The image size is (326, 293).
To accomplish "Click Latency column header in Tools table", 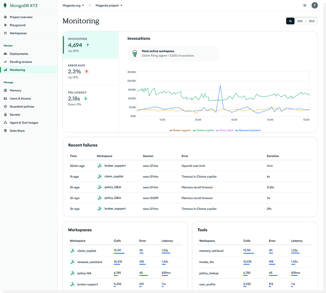I will (297, 241).
